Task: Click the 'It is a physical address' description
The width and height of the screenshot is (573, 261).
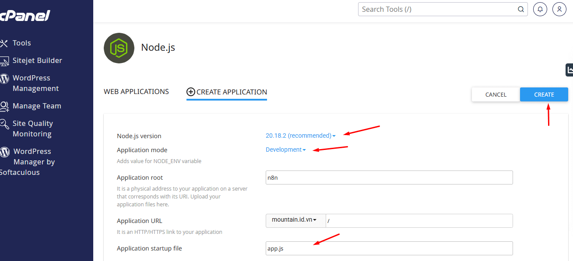Action: [x=182, y=196]
